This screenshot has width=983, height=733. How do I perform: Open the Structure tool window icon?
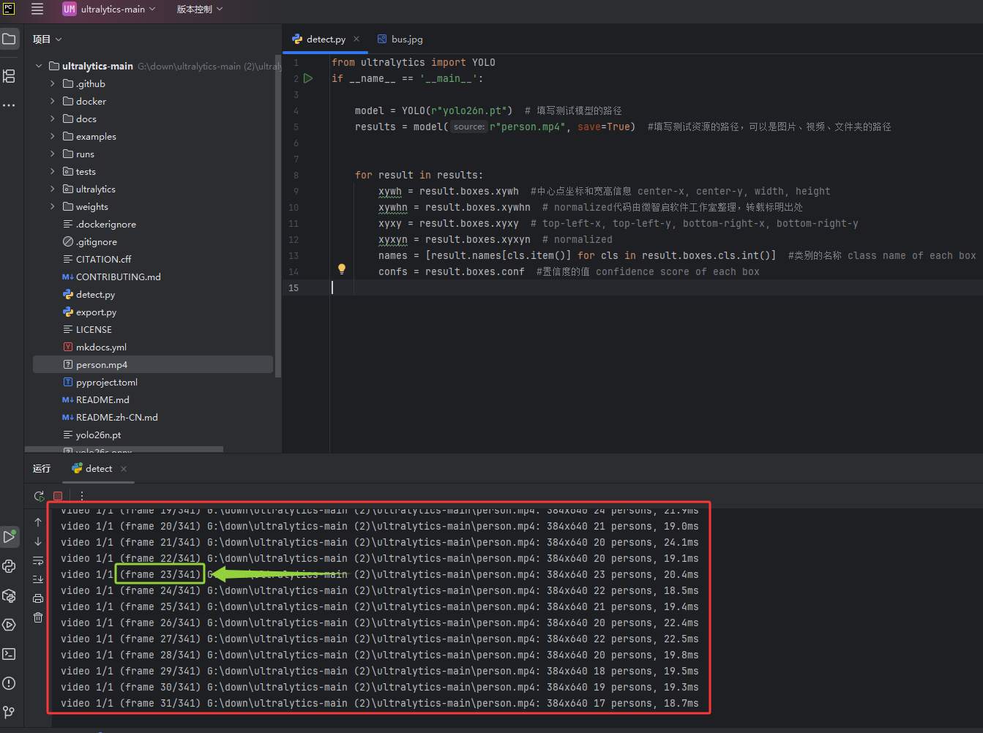9,76
